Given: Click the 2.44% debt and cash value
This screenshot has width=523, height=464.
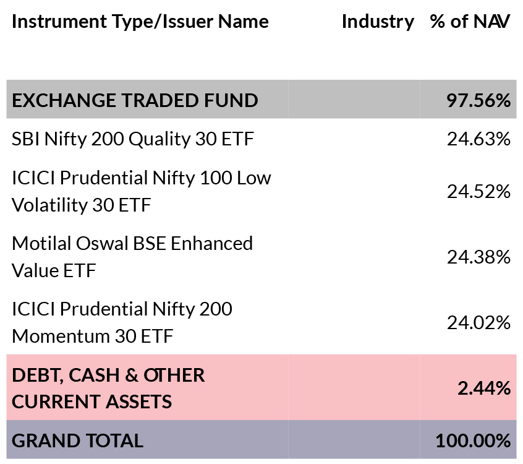Looking at the screenshot, I should [x=483, y=389].
